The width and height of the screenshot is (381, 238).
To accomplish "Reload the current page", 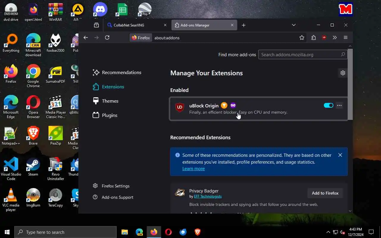I will coord(107,37).
